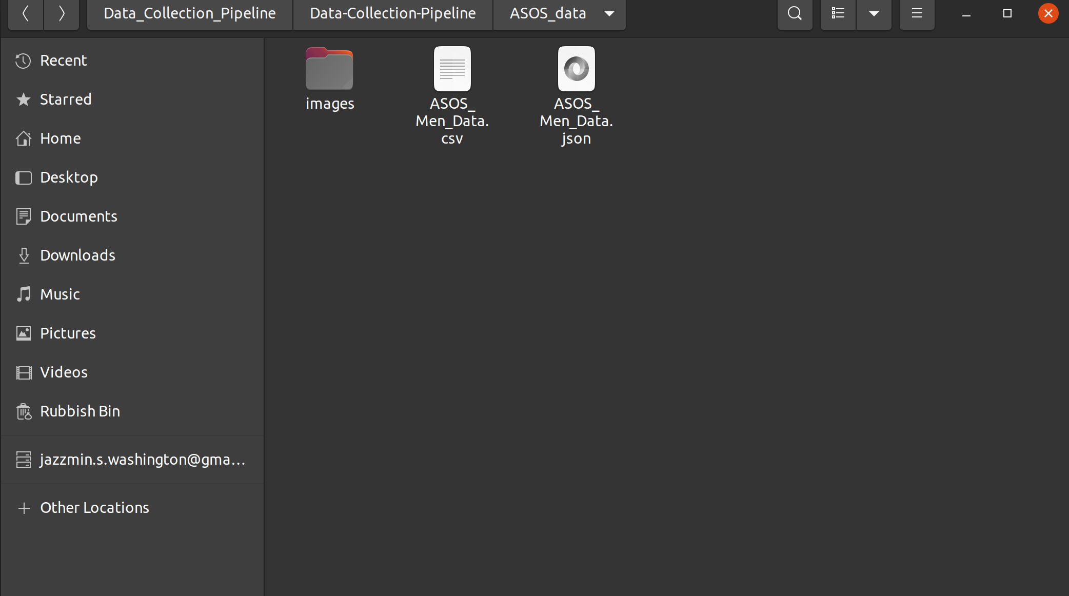Expand Other Locations in the sidebar
The height and width of the screenshot is (596, 1069).
click(x=94, y=507)
